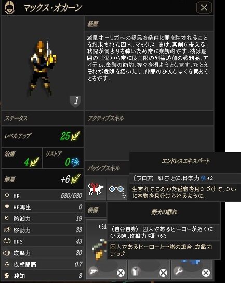241x283 pixels.
Task: Select the glasses Endless Expert skill icon
Action: click(x=117, y=190)
